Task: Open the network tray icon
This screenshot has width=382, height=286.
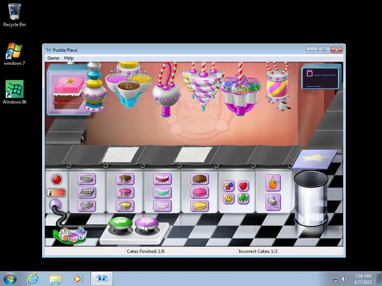Action: [335, 279]
